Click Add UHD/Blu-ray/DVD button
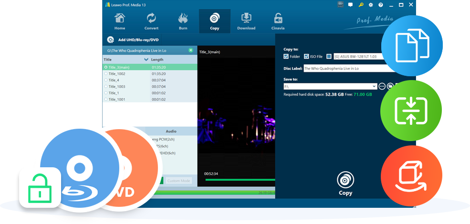Screen dimensions: 470x224 133,40
